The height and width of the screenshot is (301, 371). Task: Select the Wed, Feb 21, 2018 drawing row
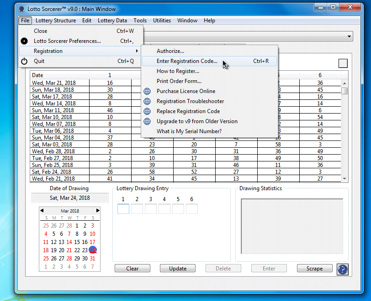pyautogui.click(x=186, y=179)
